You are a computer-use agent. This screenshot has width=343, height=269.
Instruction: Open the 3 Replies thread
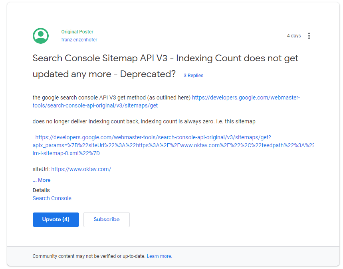tap(193, 75)
